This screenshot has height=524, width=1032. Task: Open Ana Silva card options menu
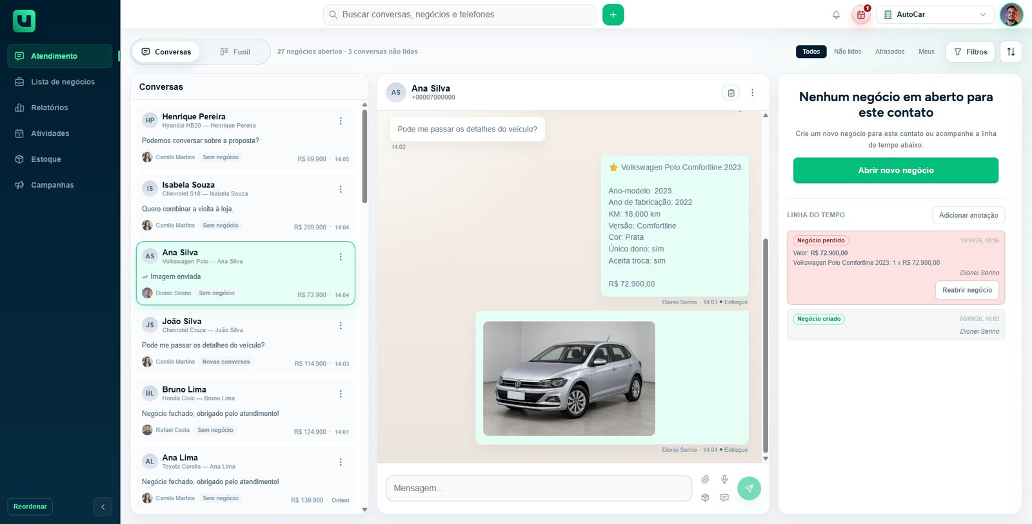coord(341,257)
